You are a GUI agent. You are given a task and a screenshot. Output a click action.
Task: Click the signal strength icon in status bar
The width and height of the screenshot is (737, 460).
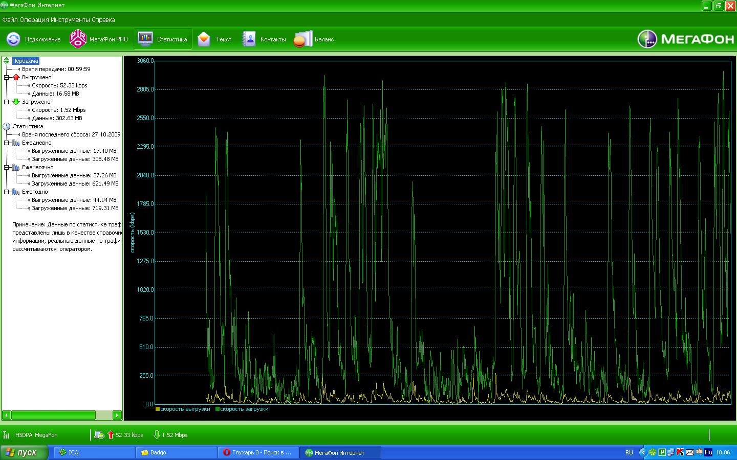tap(6, 435)
